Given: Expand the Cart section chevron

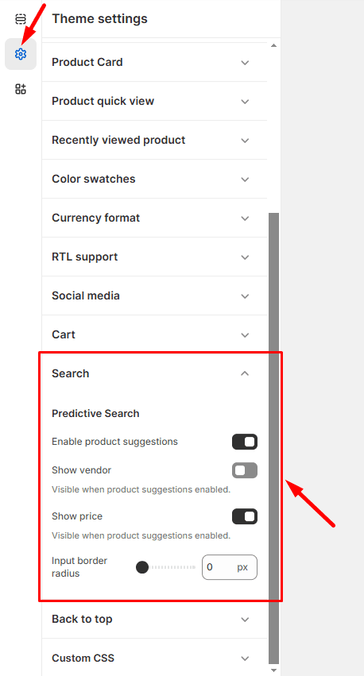Looking at the screenshot, I should [245, 335].
